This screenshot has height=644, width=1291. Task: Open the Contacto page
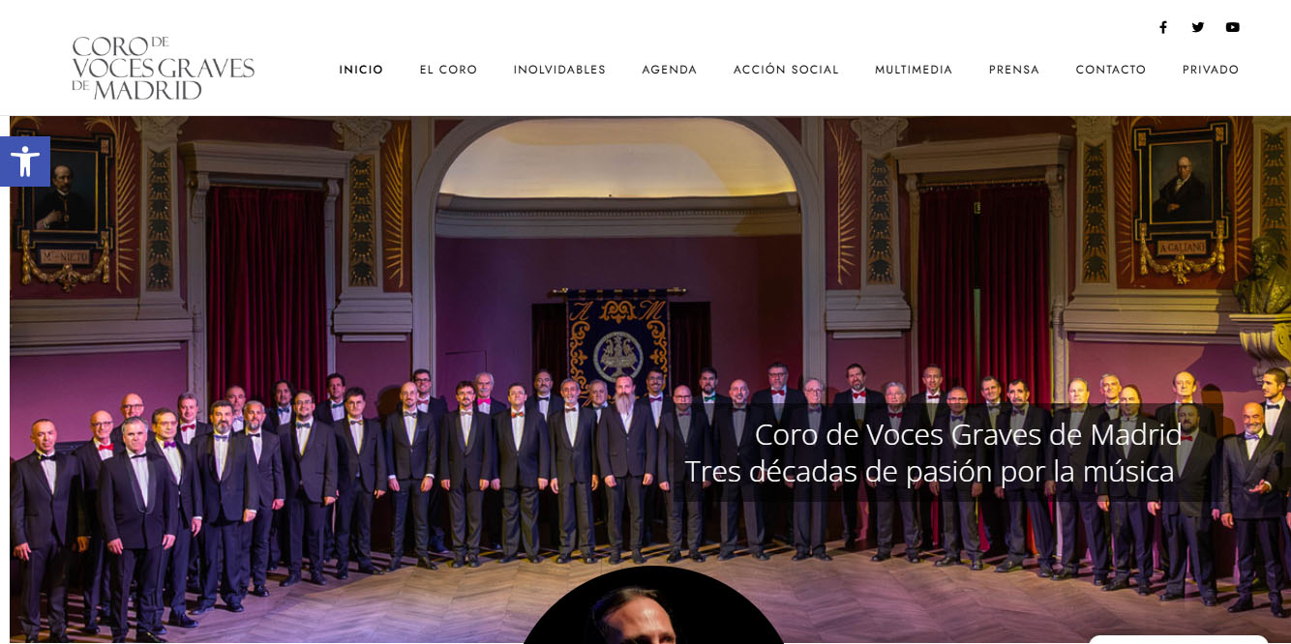(x=1111, y=70)
